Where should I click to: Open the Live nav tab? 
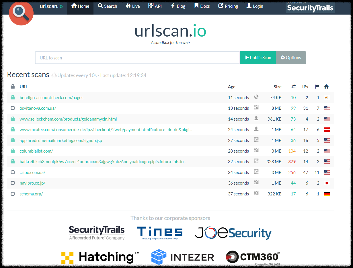coord(133,6)
